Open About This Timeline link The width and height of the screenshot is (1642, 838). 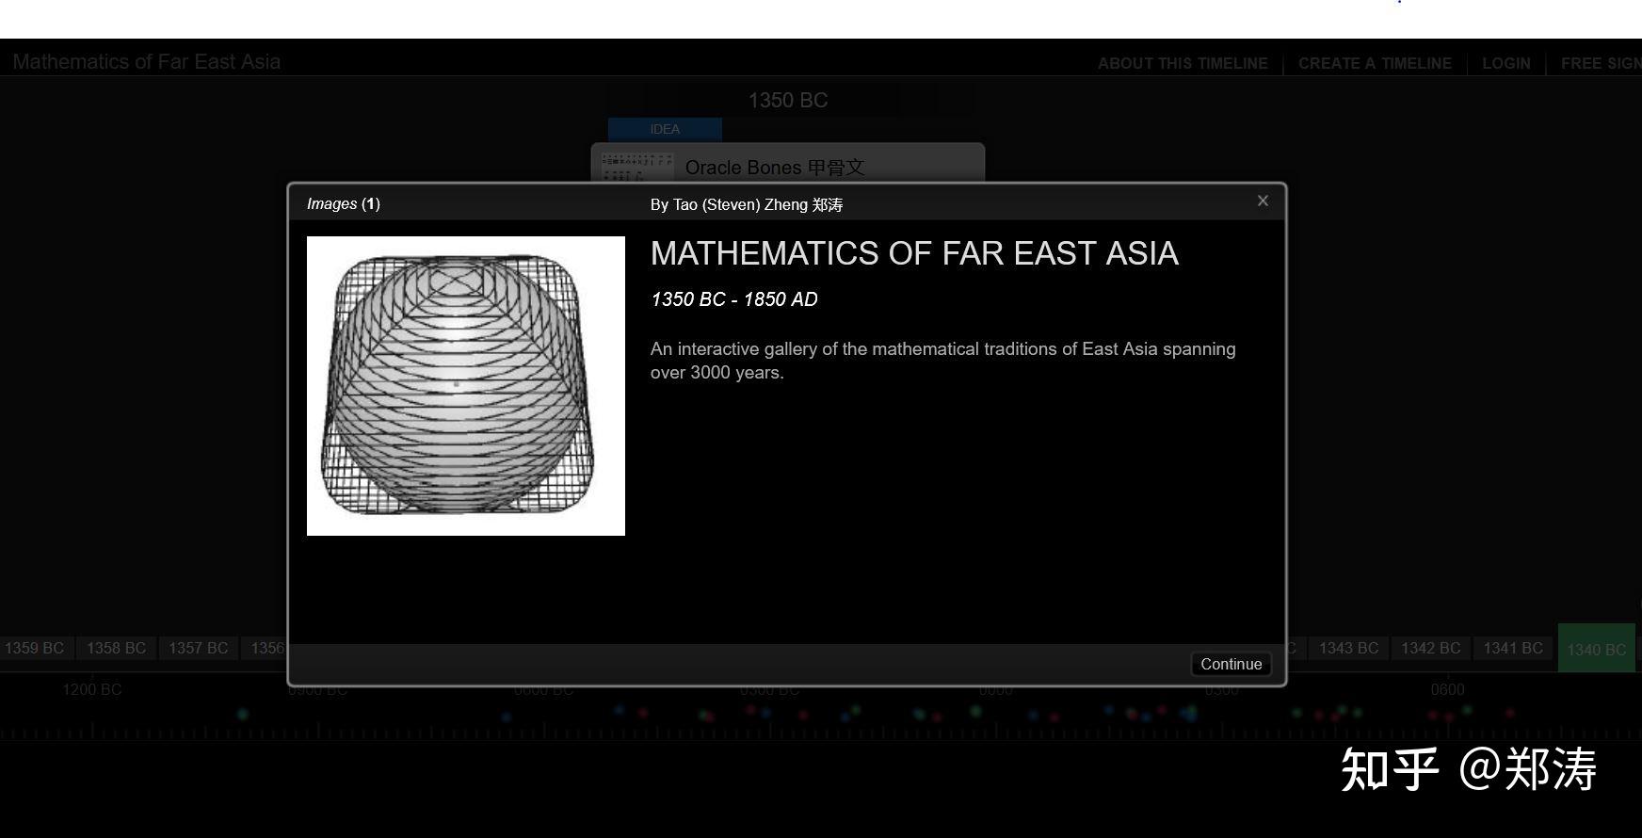[1183, 63]
